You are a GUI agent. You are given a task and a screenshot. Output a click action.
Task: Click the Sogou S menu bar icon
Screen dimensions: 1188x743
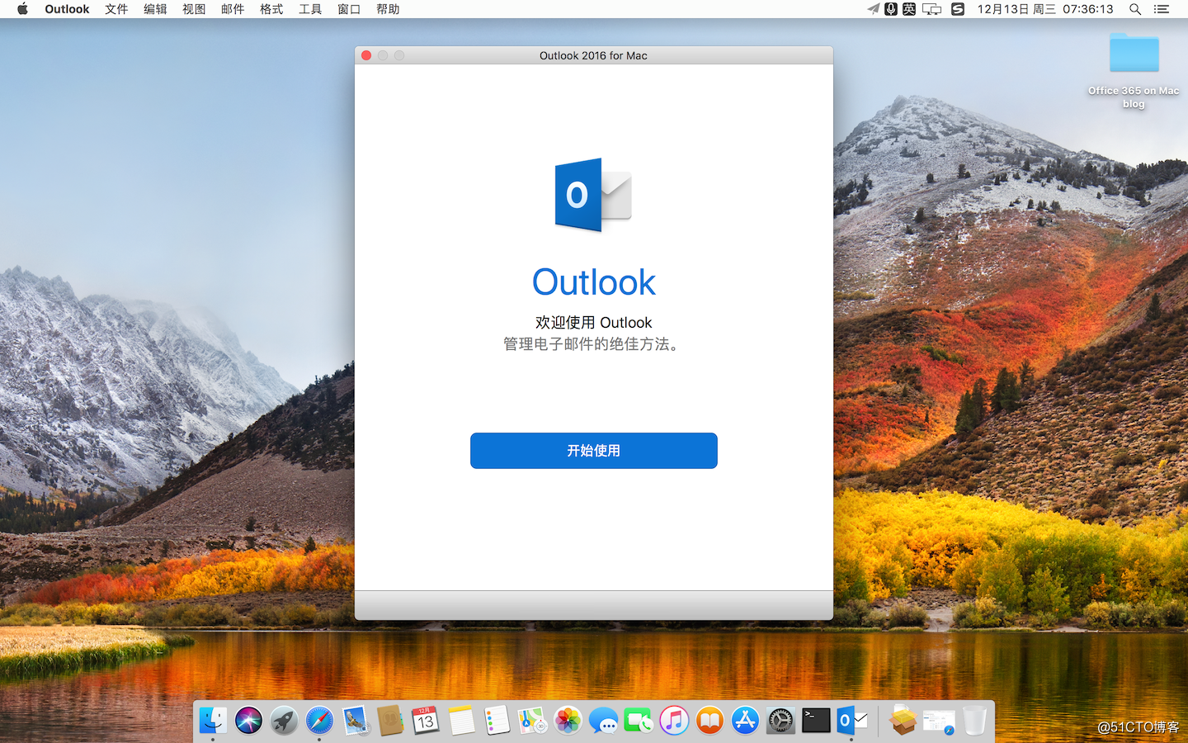click(x=958, y=9)
